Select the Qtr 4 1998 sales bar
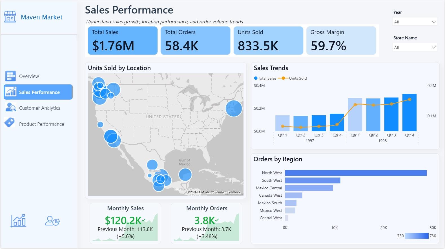Screen dimensions: 445x249 coord(409,113)
